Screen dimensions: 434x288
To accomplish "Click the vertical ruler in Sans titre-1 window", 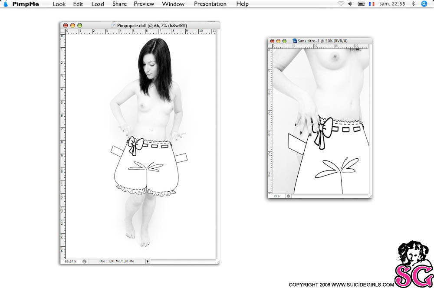I will click(x=270, y=121).
